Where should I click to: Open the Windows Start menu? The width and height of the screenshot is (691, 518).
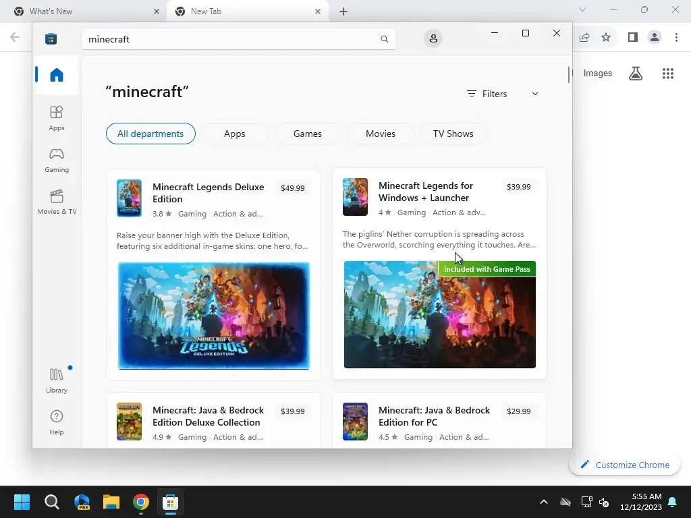point(22,502)
